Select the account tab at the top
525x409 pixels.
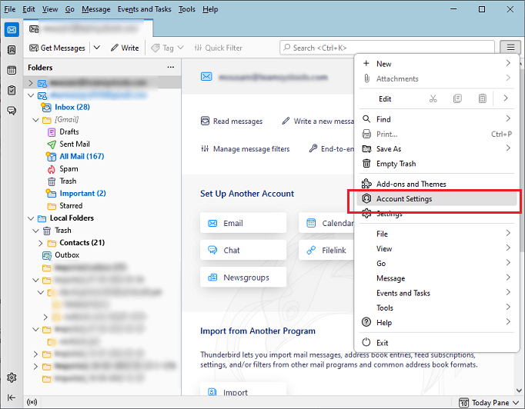[x=89, y=28]
